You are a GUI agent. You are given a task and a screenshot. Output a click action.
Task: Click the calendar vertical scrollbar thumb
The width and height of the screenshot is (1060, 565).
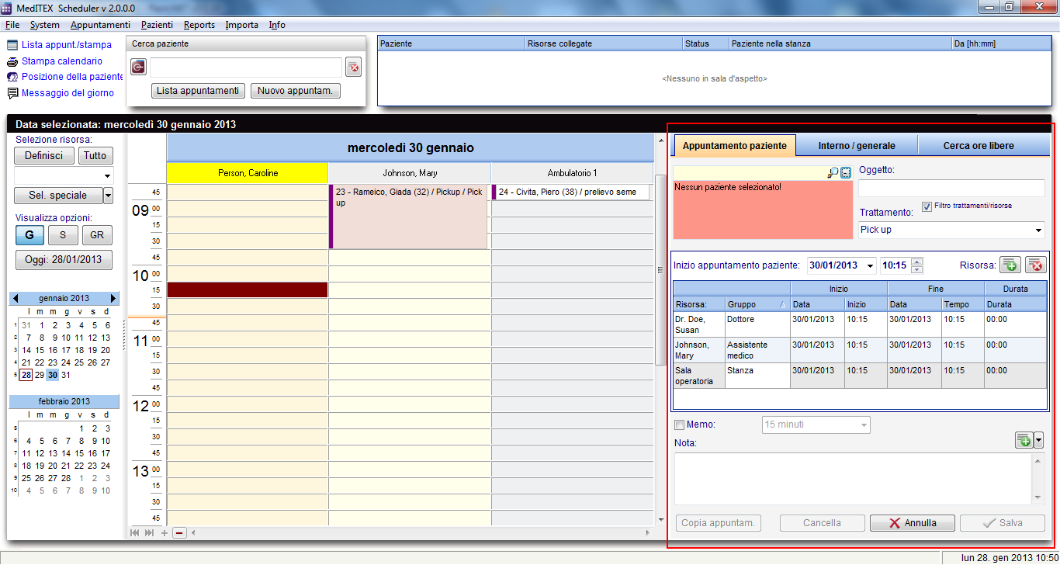(x=660, y=270)
